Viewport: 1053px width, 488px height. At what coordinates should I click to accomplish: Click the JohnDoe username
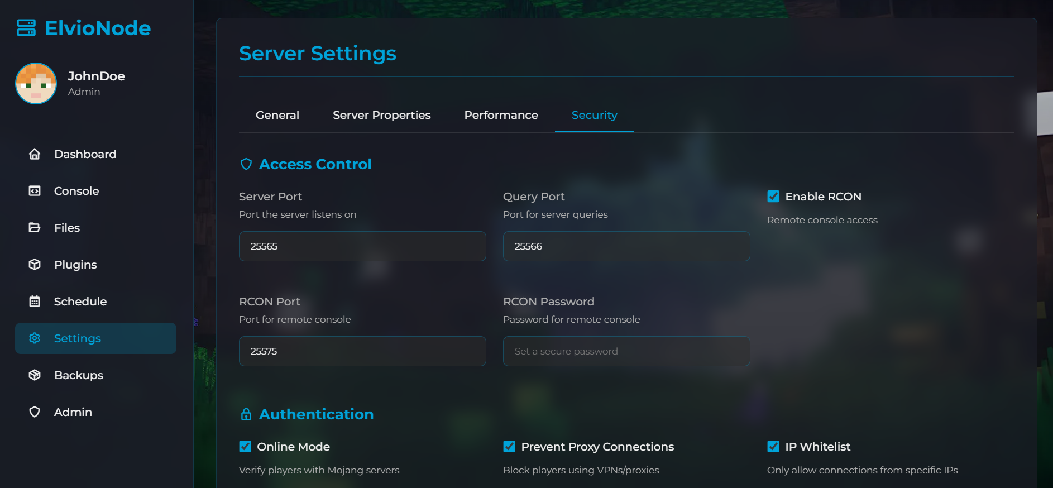point(96,76)
